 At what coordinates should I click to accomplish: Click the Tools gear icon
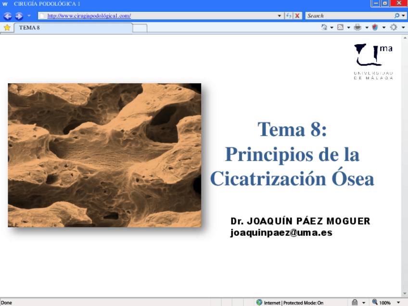[x=393, y=27]
